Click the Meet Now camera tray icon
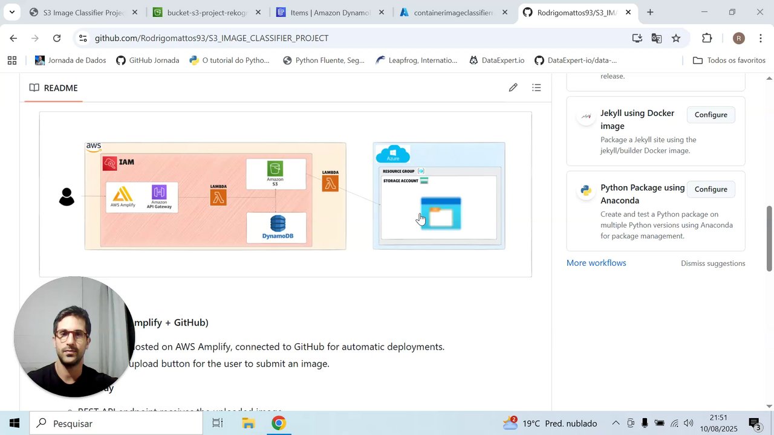Screen dimensions: 774x435 631,424
